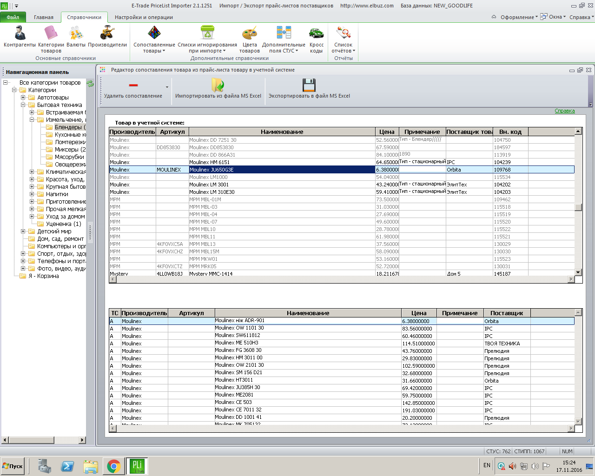Select the Moulinex HM 6151 row
Viewport: 595px width, 476px height.
(342, 162)
